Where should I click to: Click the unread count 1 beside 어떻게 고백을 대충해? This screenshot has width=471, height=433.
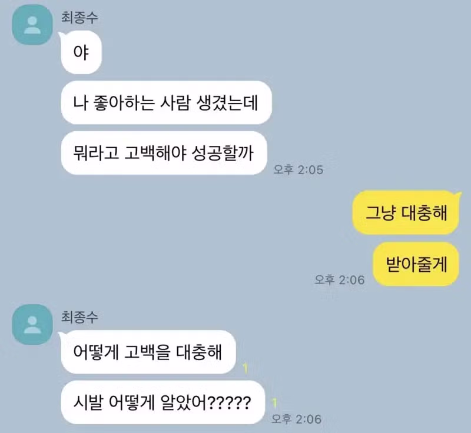tap(246, 368)
